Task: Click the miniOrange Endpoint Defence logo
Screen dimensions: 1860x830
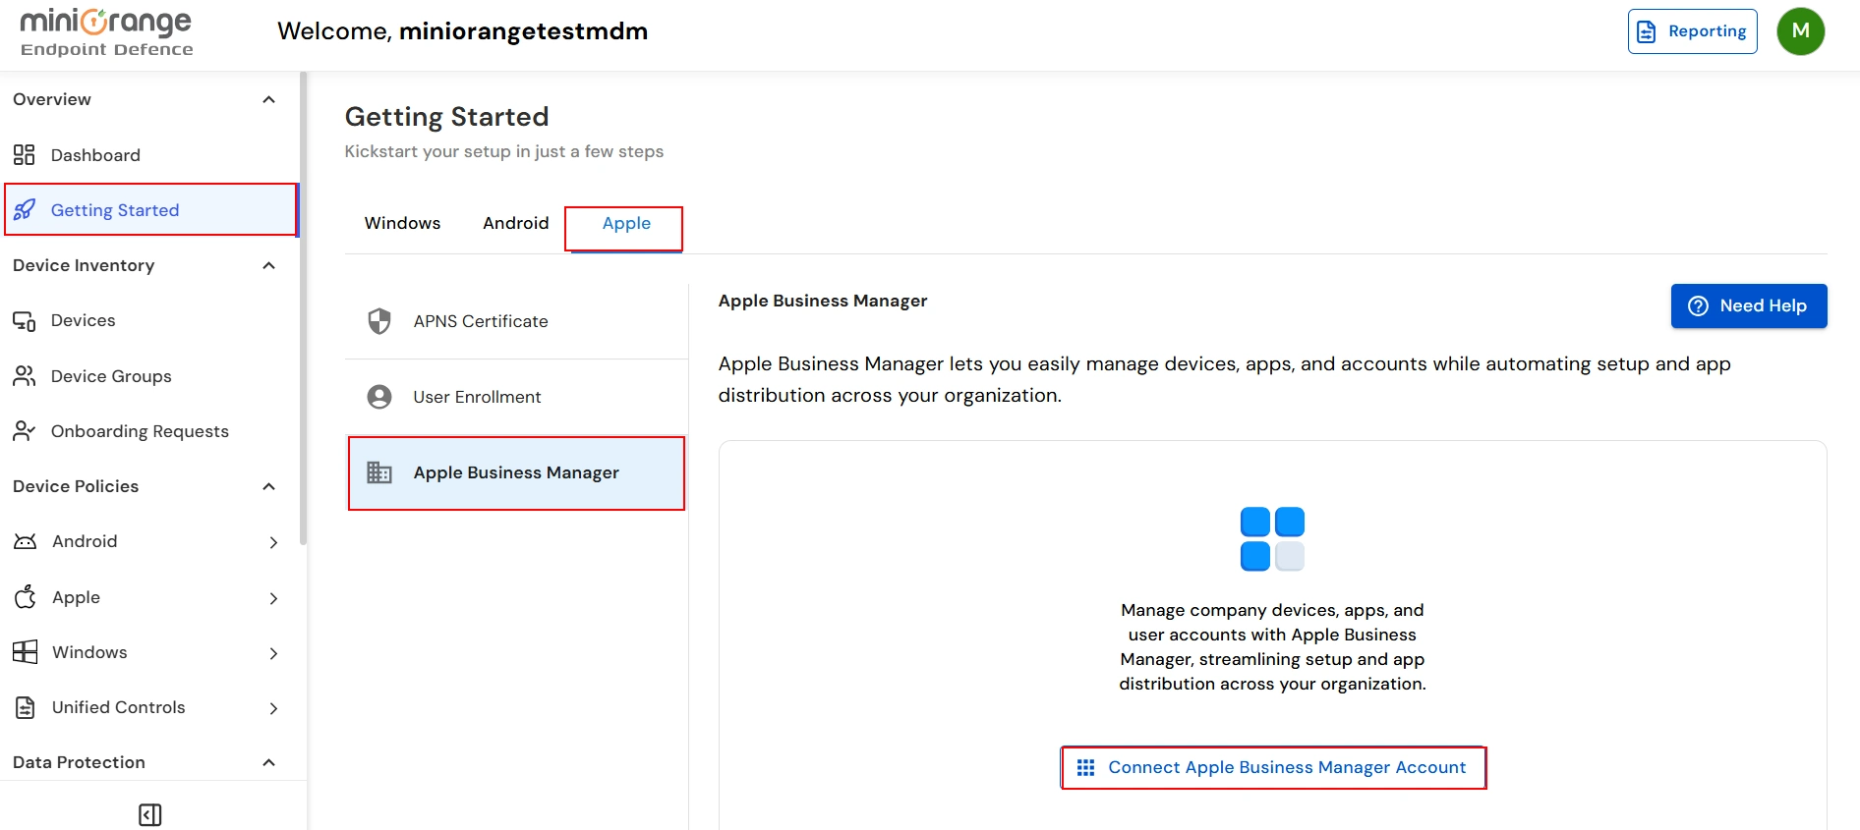Action: tap(106, 33)
